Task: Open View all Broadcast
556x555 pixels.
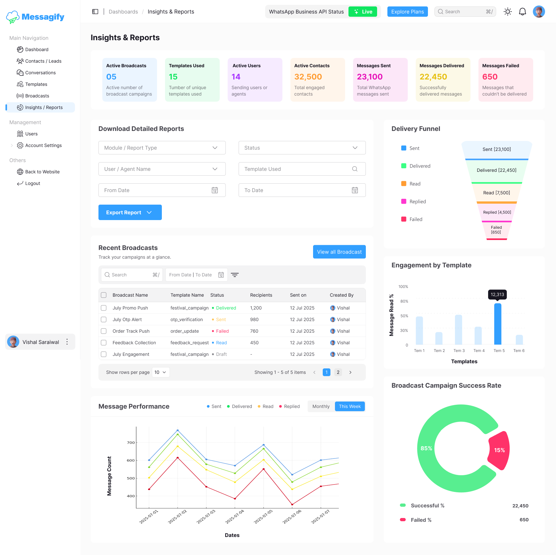Action: [339, 252]
